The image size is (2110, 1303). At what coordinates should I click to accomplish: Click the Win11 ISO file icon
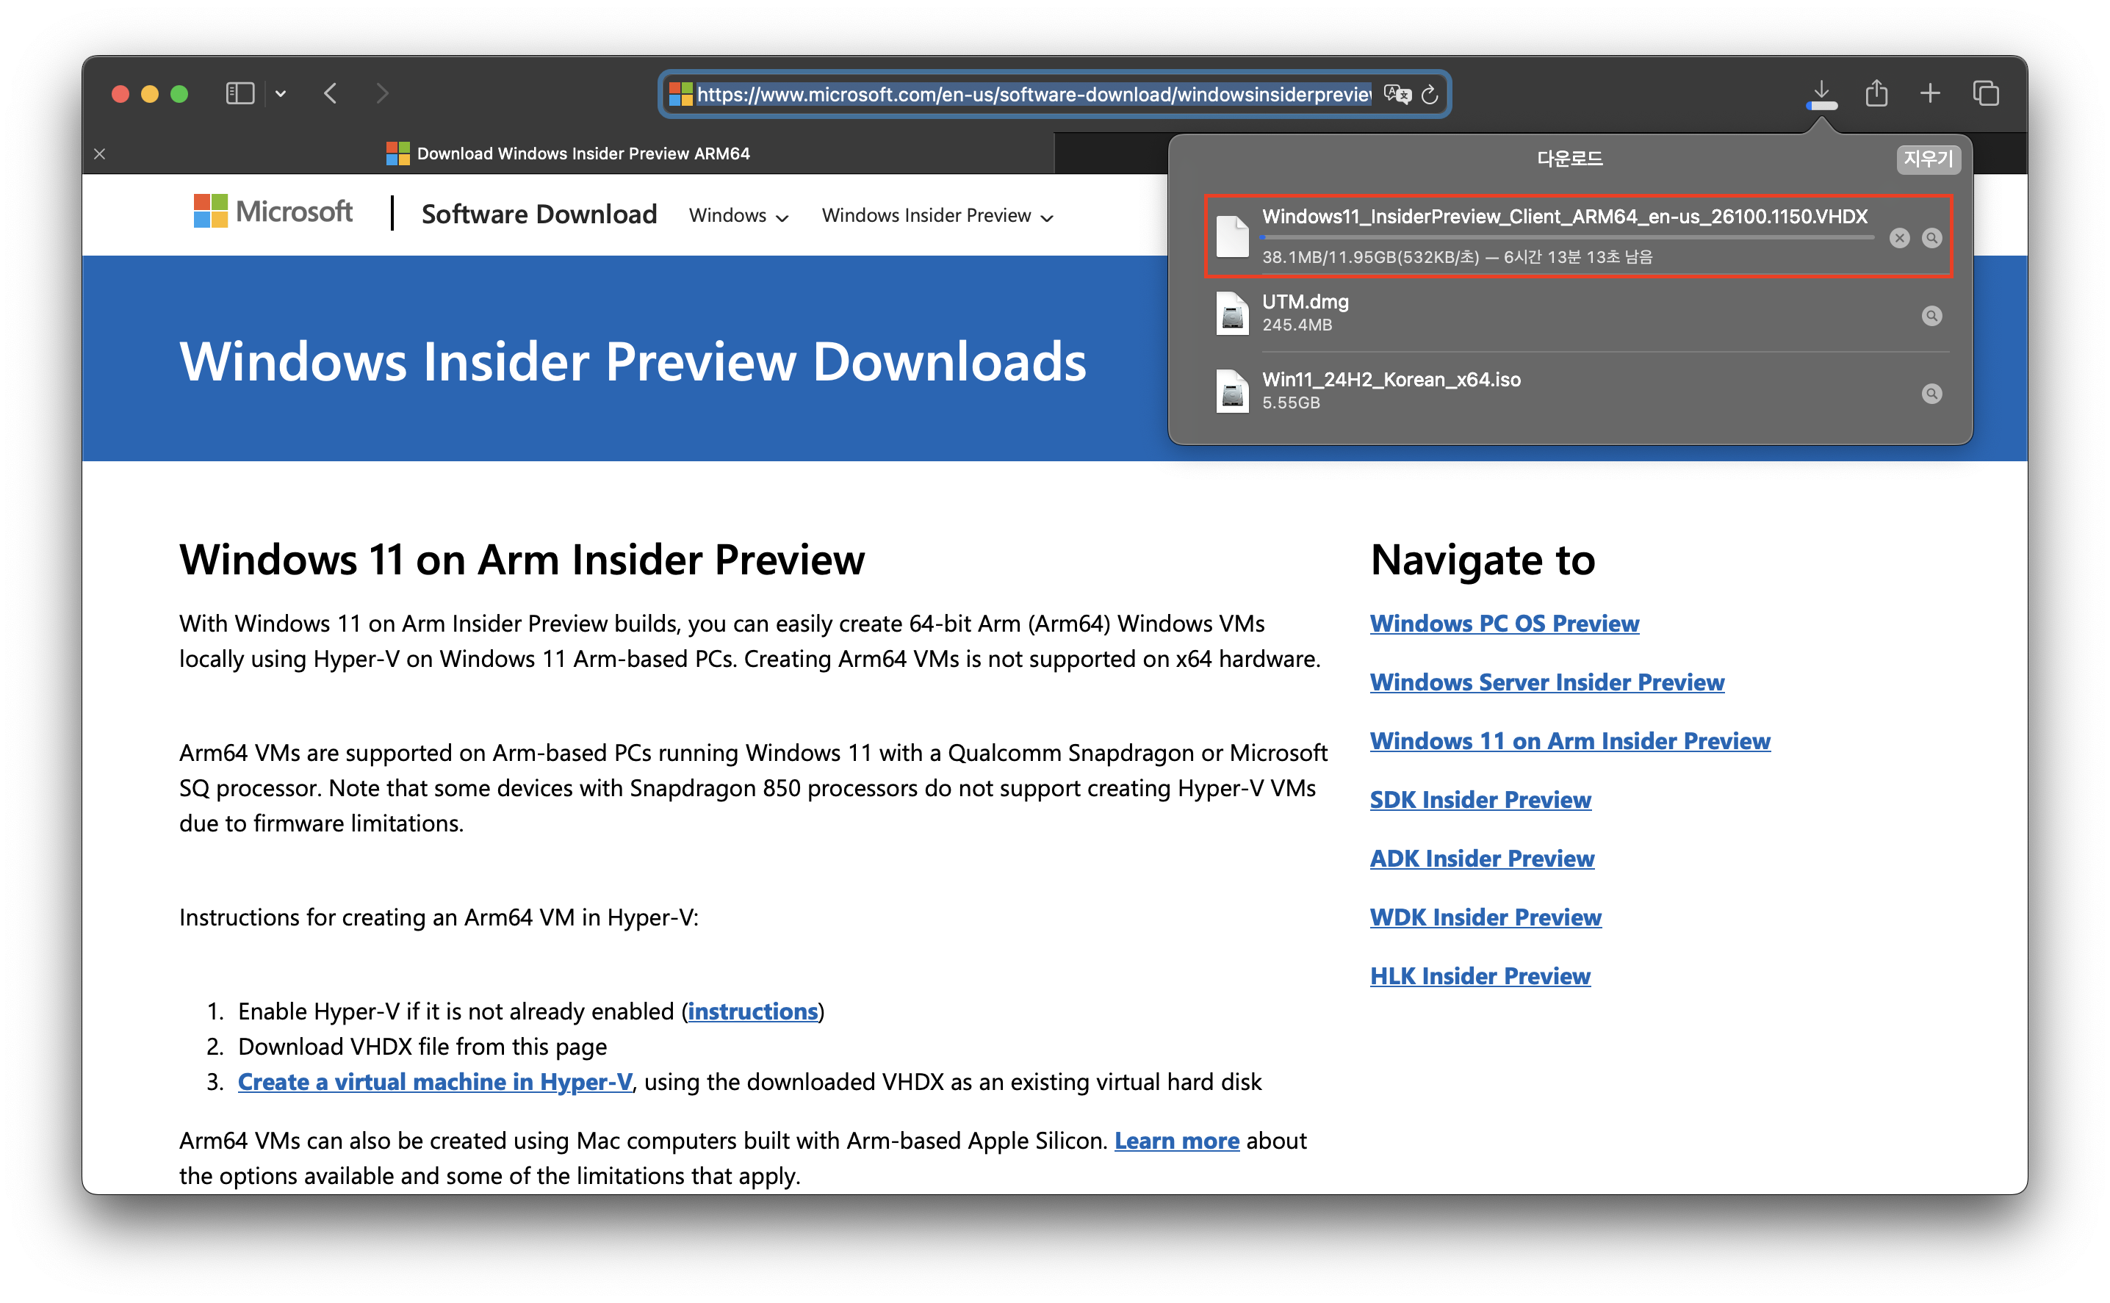1232,391
